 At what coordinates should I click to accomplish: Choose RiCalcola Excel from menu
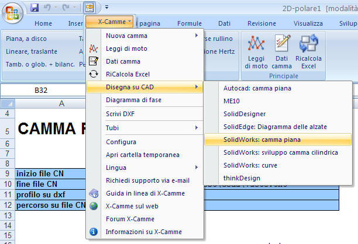pyautogui.click(x=145, y=74)
